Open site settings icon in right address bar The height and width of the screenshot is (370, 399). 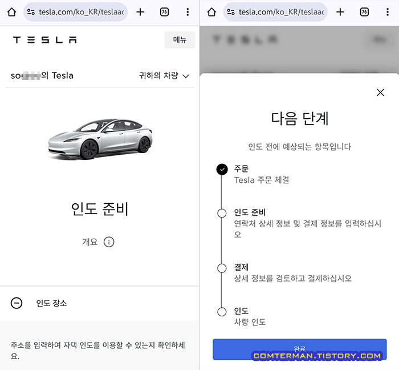(231, 12)
